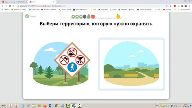Image resolution: width=192 pixels, height=108 pixels.
Task: Click the browser forward arrow
Action: click(6, 6)
